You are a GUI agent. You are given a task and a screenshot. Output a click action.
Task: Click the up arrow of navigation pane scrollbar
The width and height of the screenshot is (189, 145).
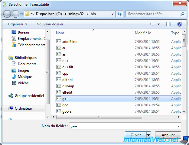[47, 32]
